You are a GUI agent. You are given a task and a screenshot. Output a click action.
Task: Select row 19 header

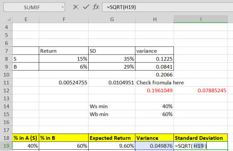coord(6,146)
